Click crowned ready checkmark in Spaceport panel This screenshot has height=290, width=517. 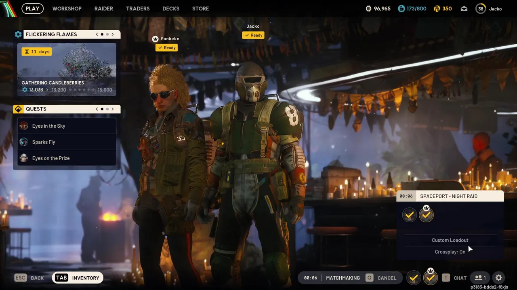click(x=426, y=214)
